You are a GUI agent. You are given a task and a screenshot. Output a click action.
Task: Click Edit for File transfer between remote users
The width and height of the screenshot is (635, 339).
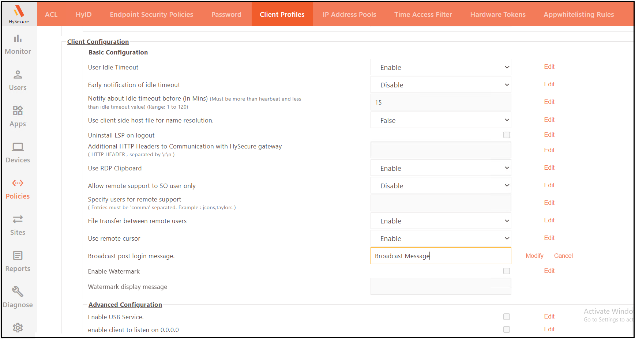pyautogui.click(x=549, y=220)
